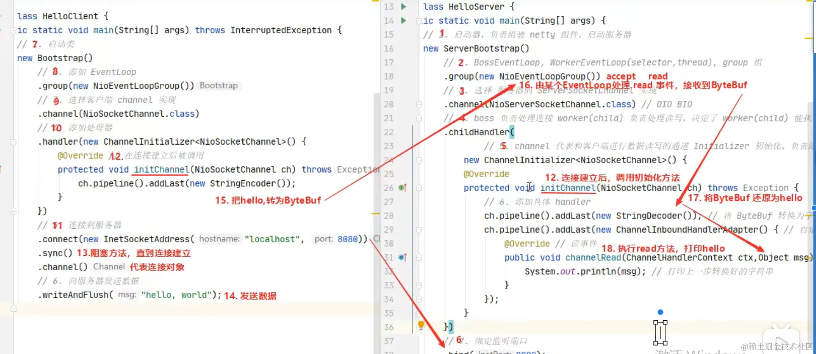The image size is (816, 354).
Task: Click msg: parameter hint in writeAndFlush
Action: click(127, 295)
